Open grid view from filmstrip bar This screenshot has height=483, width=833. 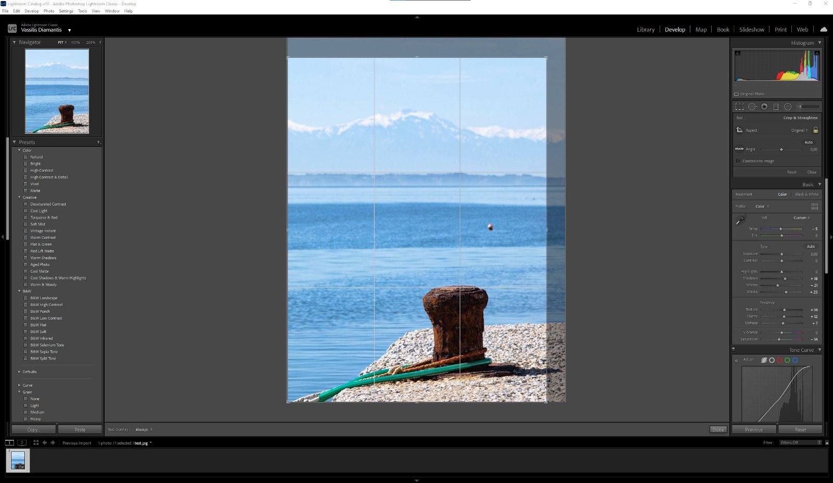point(36,443)
